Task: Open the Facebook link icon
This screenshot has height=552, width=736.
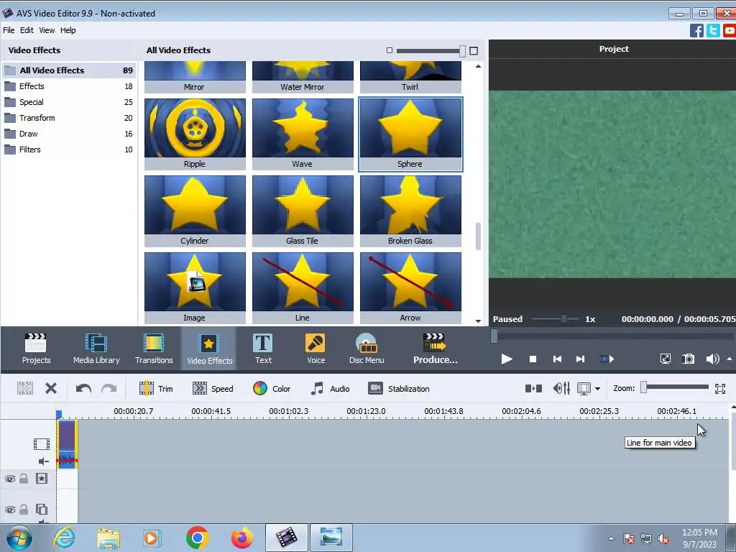Action: (696, 30)
